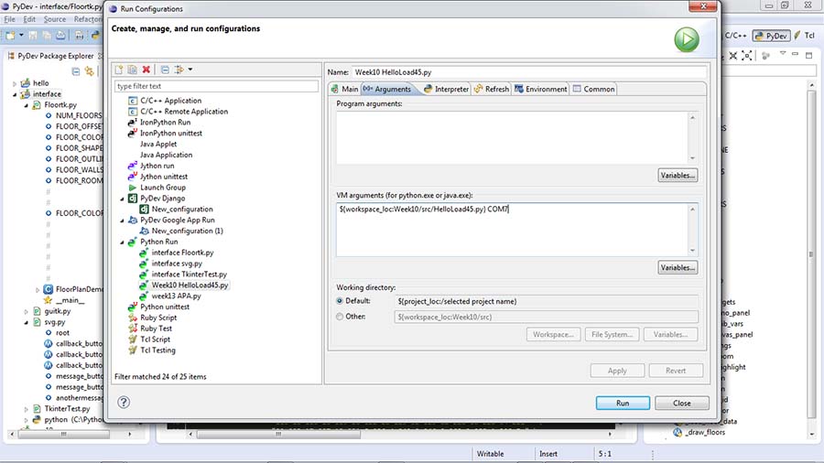Open the Source menu in PyDev window
This screenshot has height=463, width=824.
pyautogui.click(x=55, y=19)
